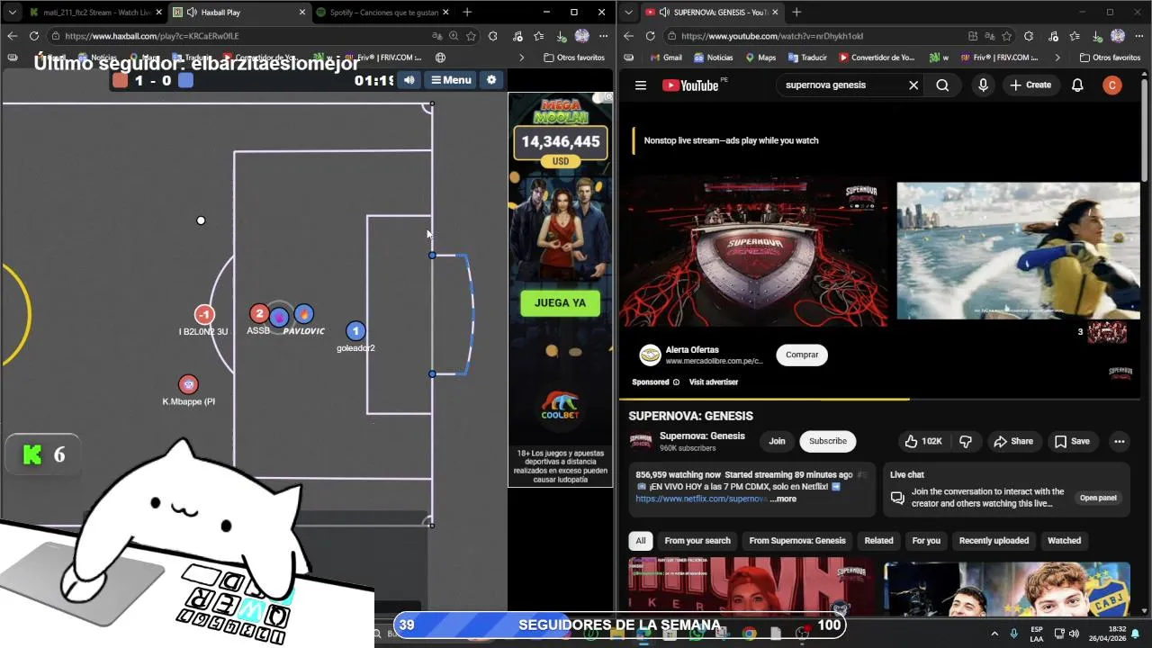Select the Related chip
The width and height of the screenshot is (1152, 648).
coord(878,541)
